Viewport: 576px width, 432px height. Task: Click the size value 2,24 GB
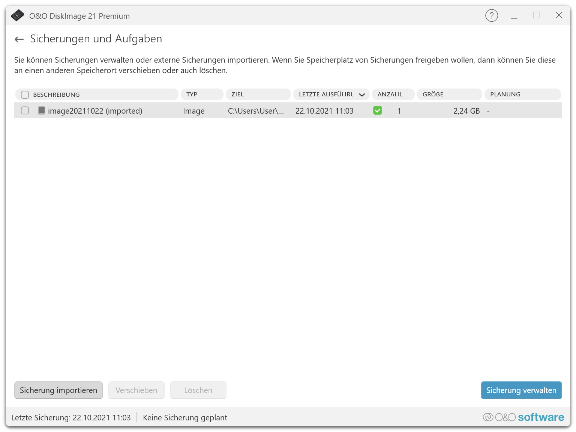466,111
